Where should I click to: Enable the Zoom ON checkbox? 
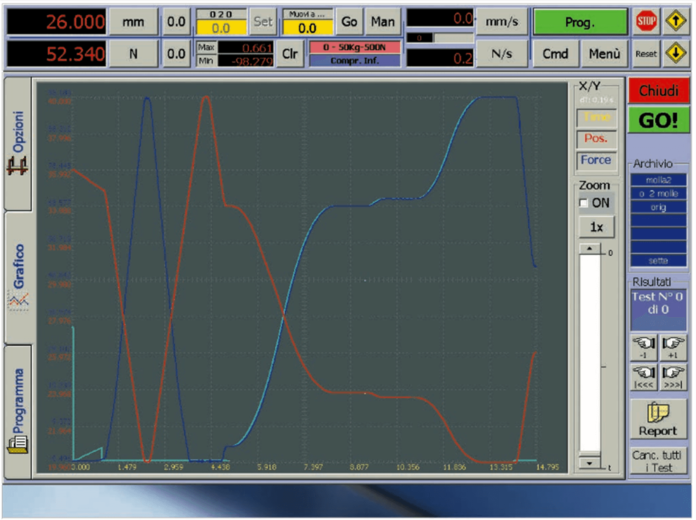[584, 203]
